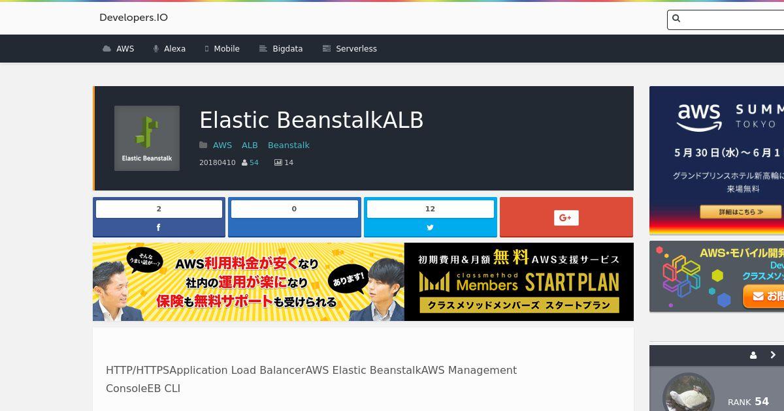This screenshot has height=411, width=784.
Task: Open the Members Start Plan banner
Action: (363, 282)
